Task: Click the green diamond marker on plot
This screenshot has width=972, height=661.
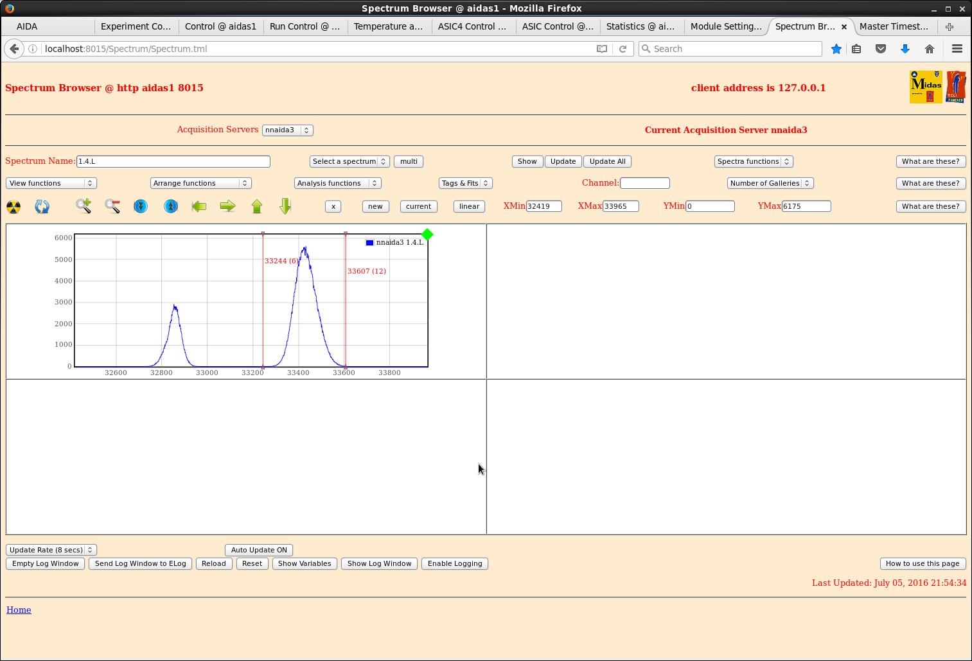Action: click(x=427, y=234)
